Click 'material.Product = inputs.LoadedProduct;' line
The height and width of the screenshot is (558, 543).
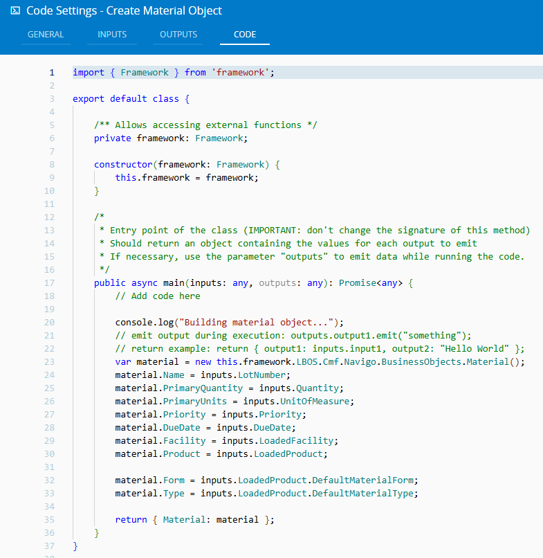(x=221, y=454)
